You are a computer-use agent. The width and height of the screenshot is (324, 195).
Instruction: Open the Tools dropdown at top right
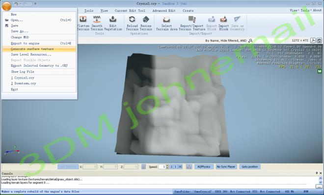tap(305, 10)
